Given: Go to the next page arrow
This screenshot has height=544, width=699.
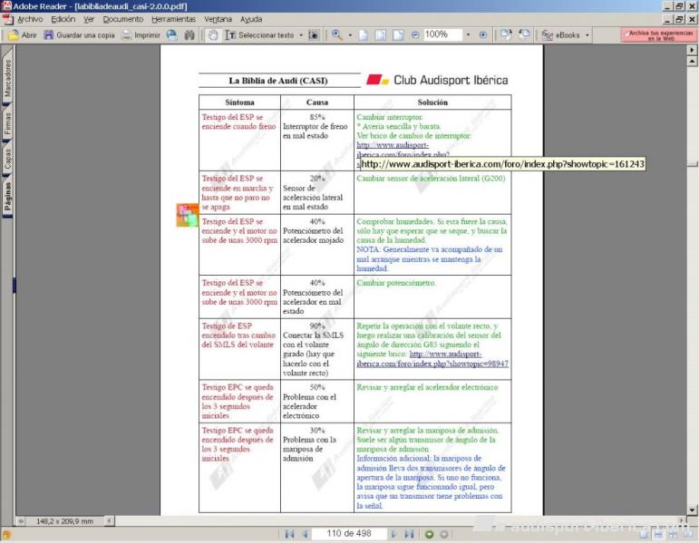Looking at the screenshot, I should [393, 534].
